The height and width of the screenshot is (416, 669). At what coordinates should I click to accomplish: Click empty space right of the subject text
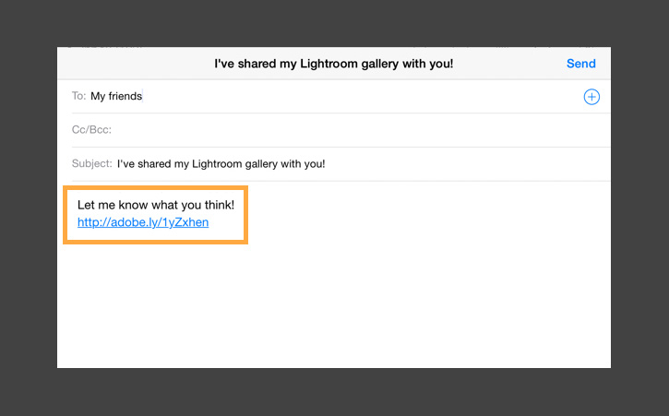461,164
